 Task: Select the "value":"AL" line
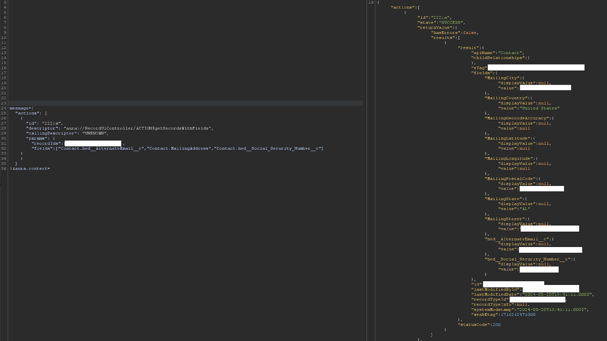coord(514,209)
